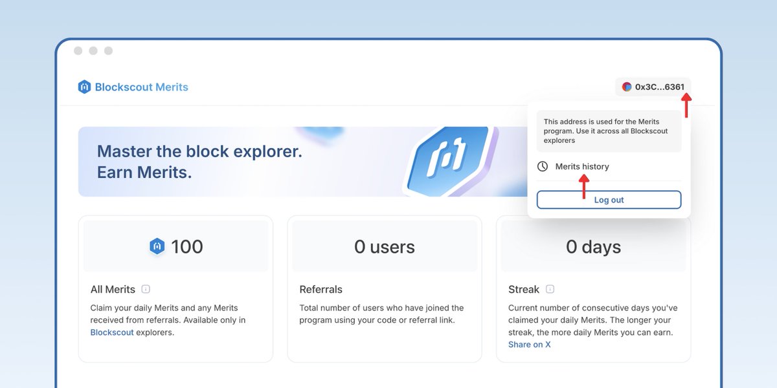
Task: Click the Streak card heading
Action: pyautogui.click(x=524, y=289)
